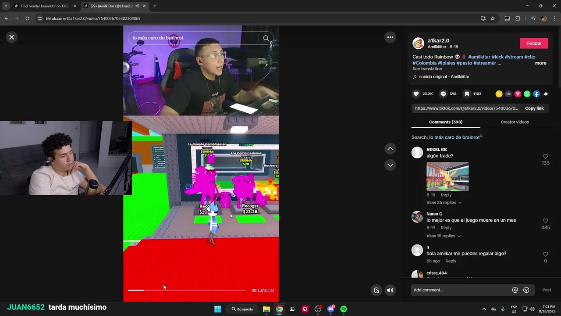
Task: Send to friends via the red paper-plane icon
Action: [x=518, y=94]
